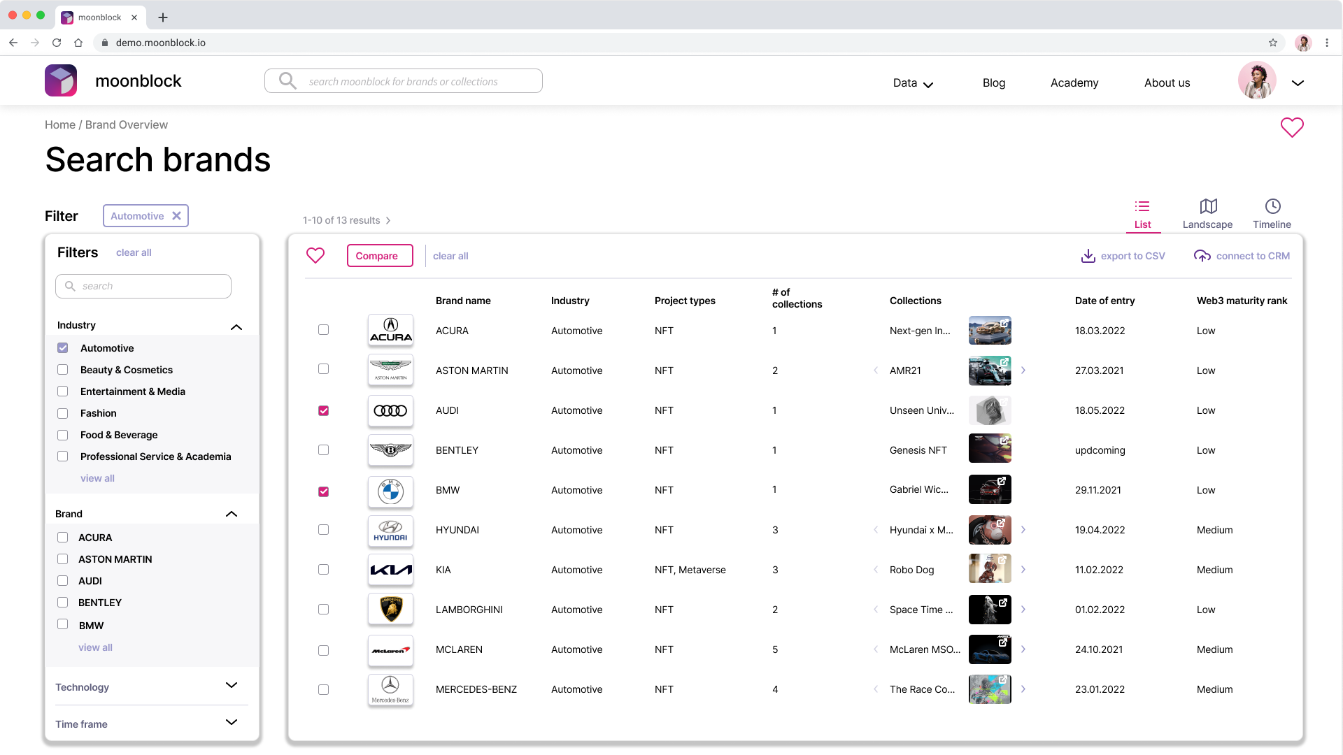The height and width of the screenshot is (755, 1343).
Task: Click the connect to CRM cloud icon
Action: coord(1202,256)
